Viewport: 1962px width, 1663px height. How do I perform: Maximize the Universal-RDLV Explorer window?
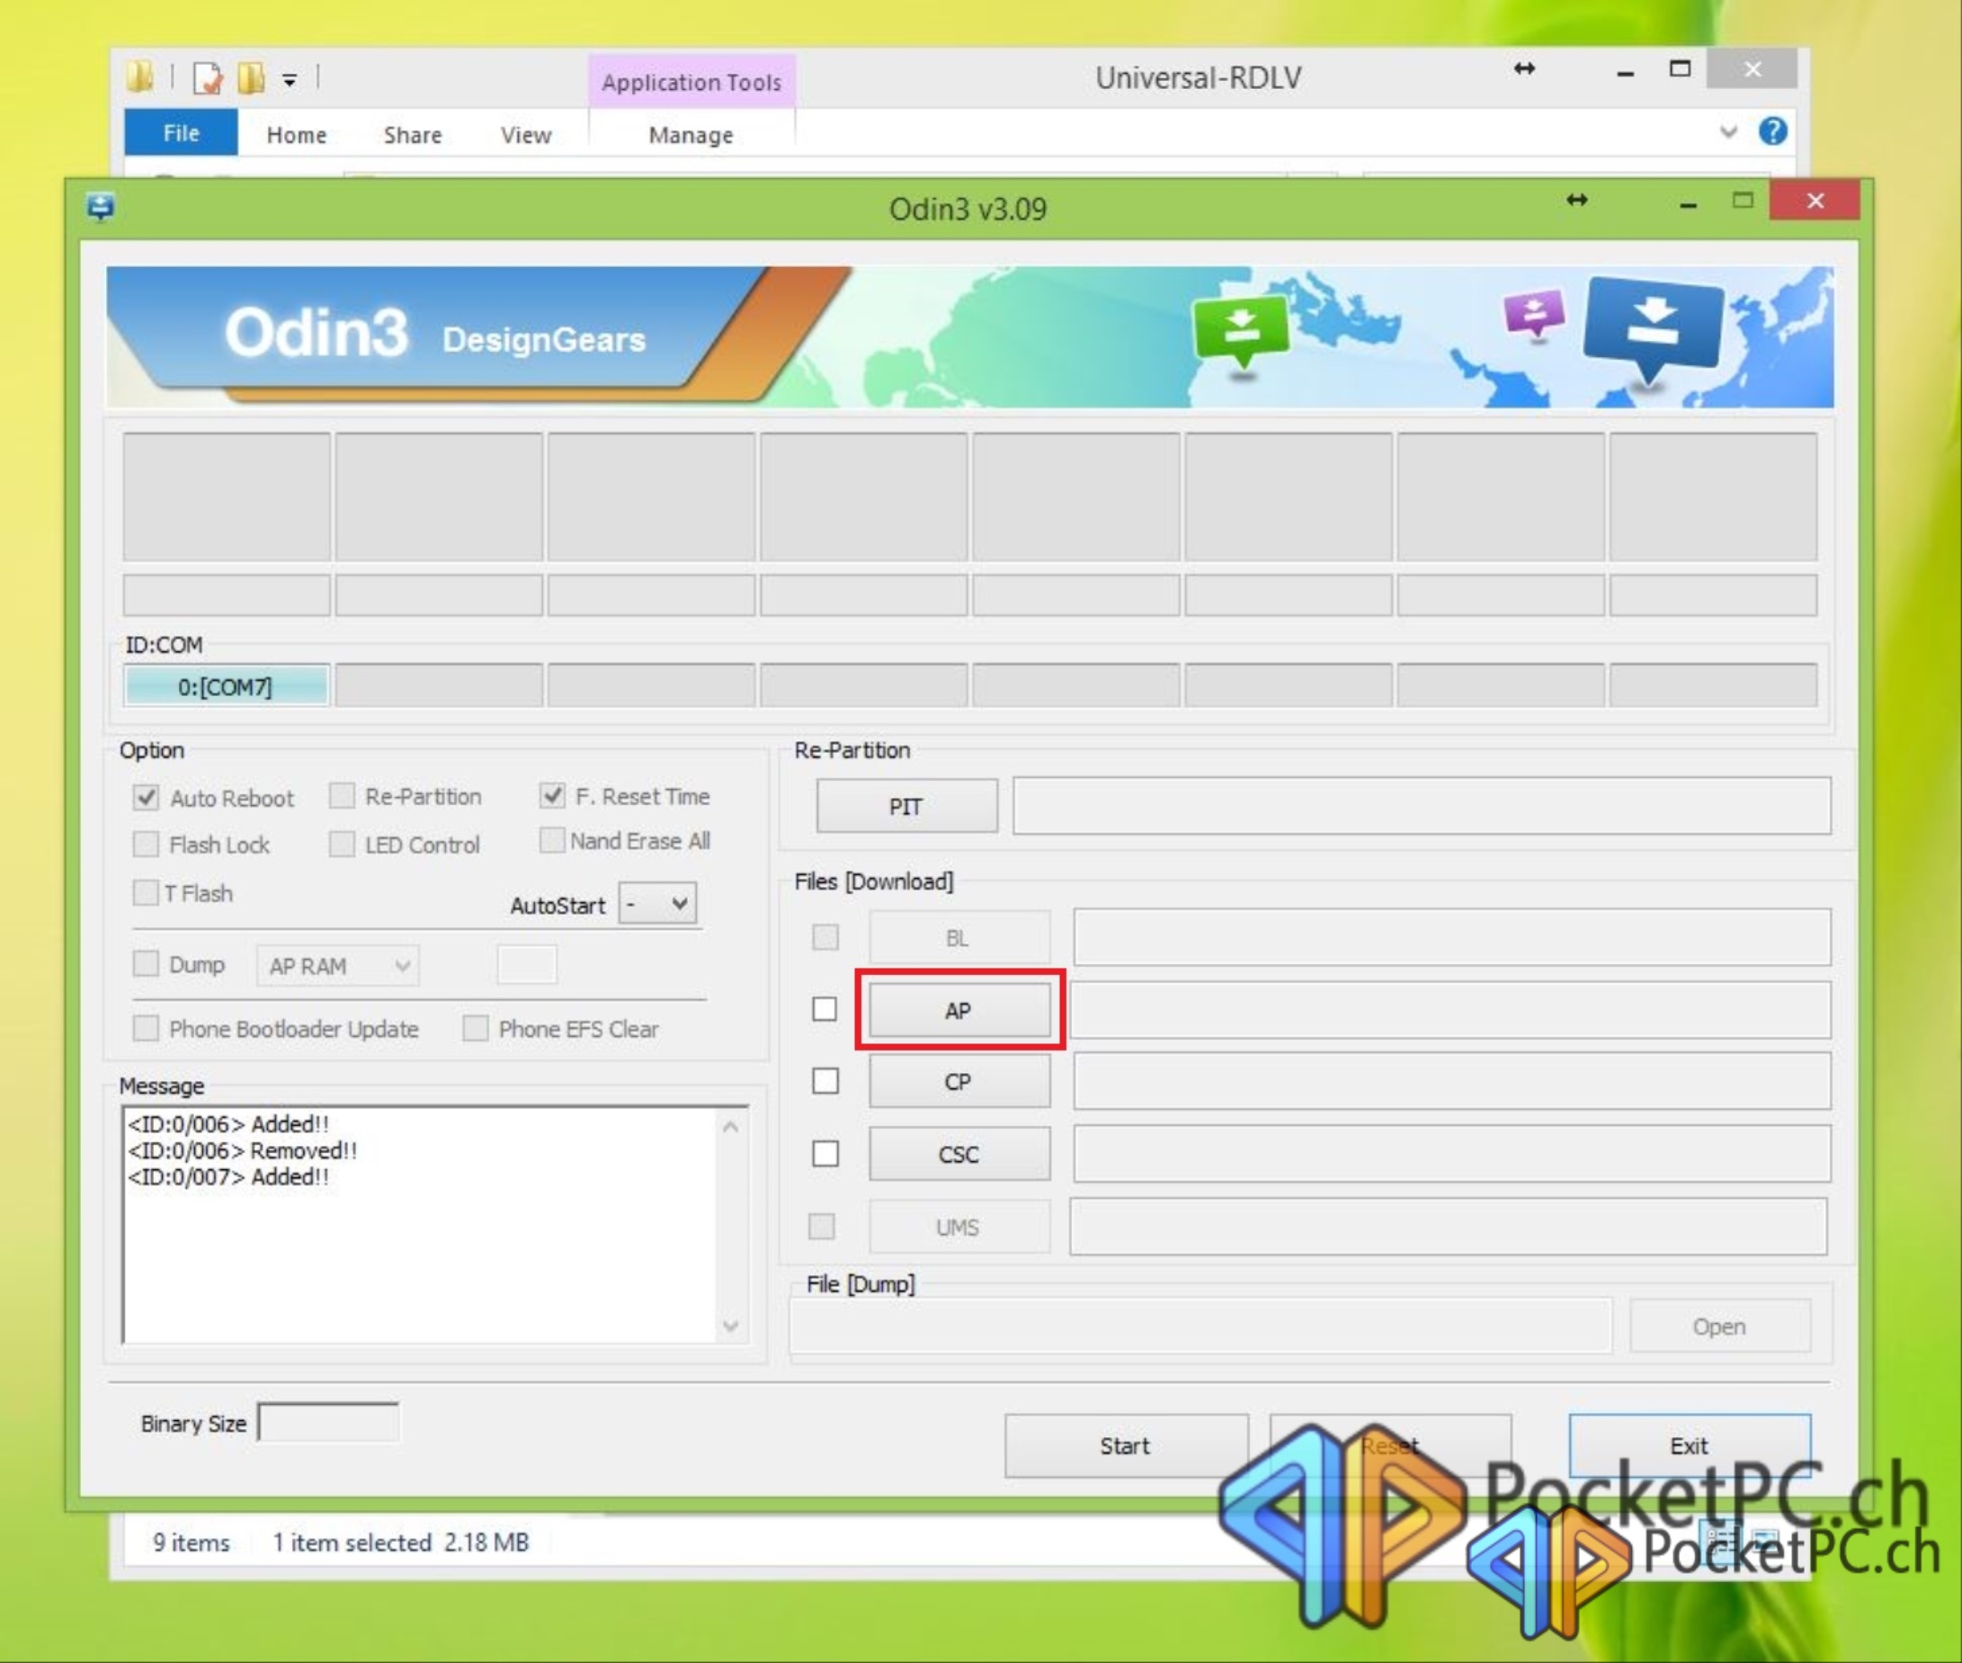[x=1680, y=69]
